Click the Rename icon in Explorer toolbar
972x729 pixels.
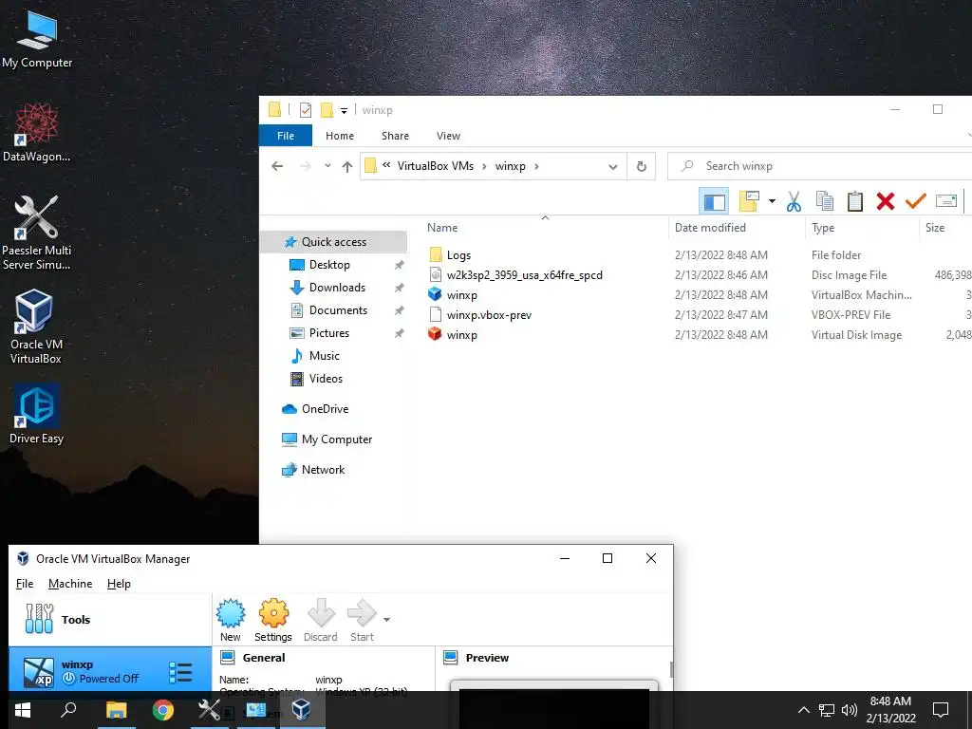tap(946, 201)
